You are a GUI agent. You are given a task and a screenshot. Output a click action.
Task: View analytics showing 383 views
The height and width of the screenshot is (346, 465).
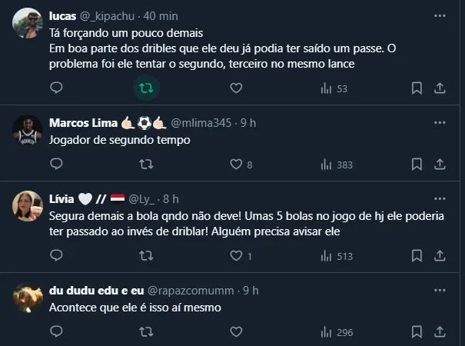tap(336, 164)
